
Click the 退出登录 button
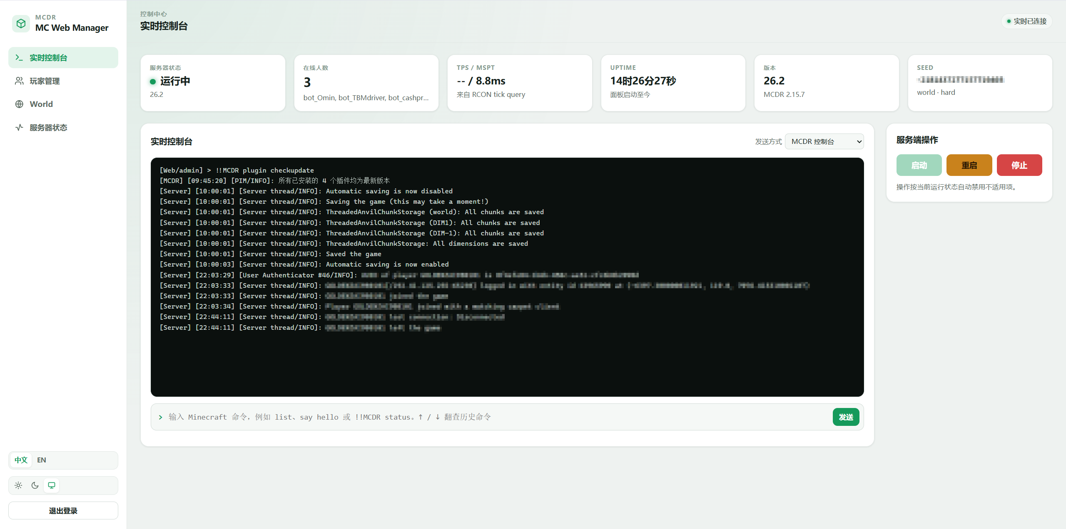click(63, 511)
